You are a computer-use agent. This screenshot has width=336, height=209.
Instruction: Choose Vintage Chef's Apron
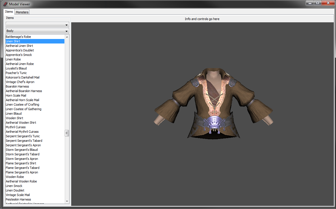pyautogui.click(x=35, y=82)
